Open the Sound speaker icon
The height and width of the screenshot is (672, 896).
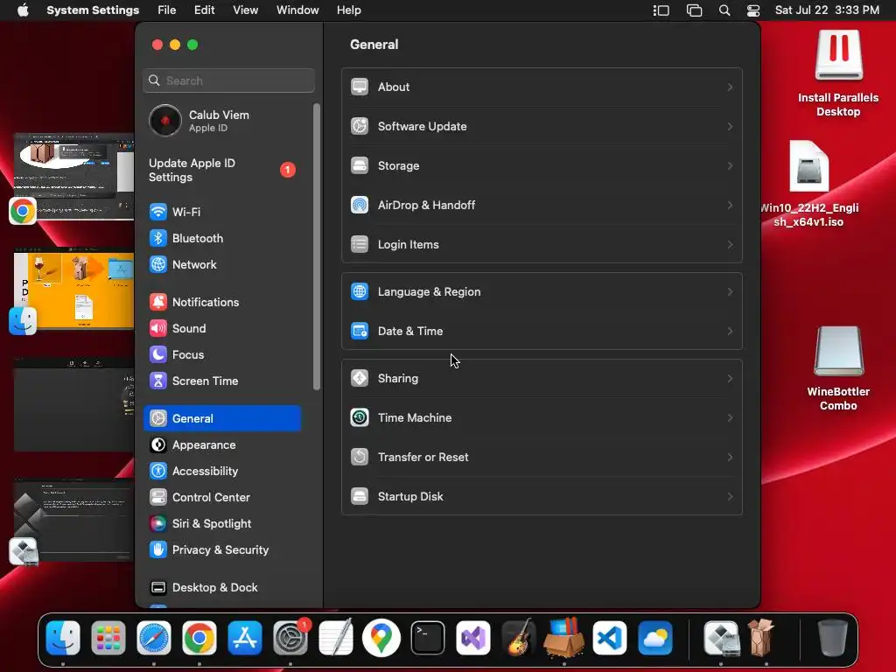click(158, 329)
